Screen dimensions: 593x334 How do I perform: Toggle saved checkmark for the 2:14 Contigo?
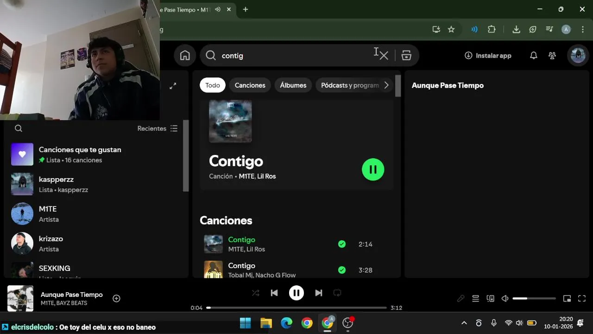click(342, 244)
